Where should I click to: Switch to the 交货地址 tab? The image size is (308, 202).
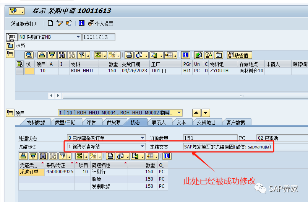206,122
